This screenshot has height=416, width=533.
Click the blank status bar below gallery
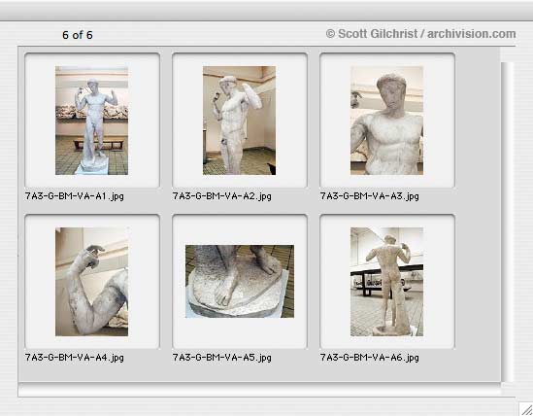pos(259,390)
